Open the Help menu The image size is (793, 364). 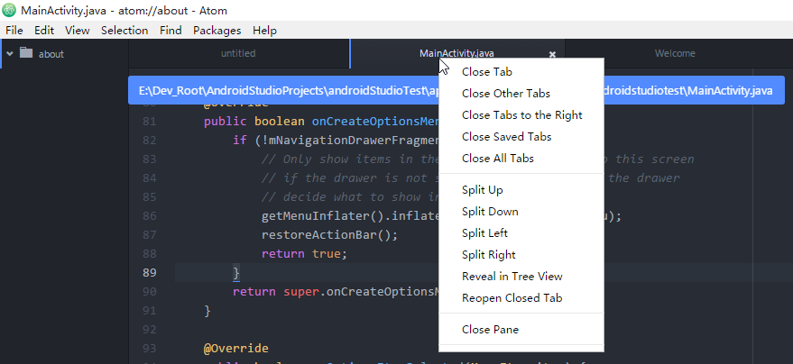point(264,30)
